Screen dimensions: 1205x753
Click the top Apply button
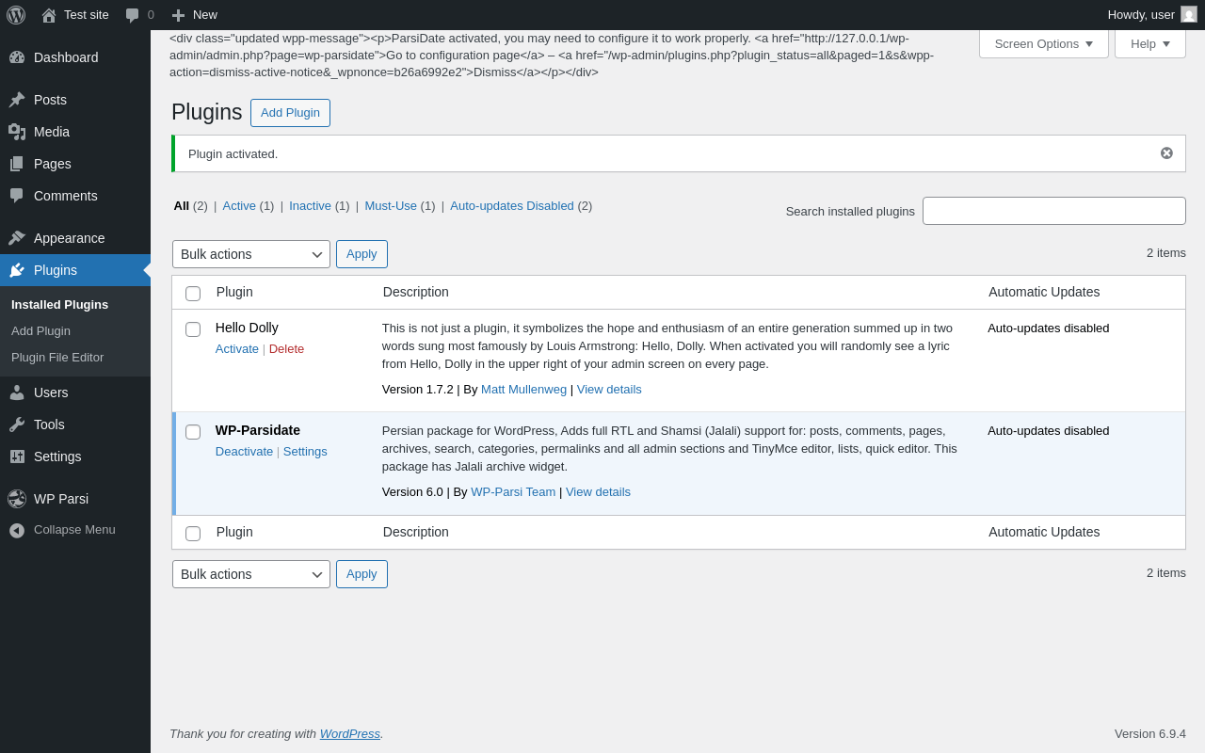coord(361,254)
